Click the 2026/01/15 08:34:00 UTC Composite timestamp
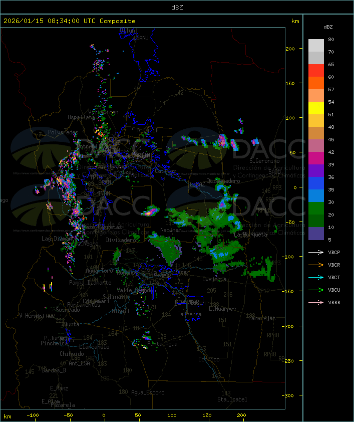354x422 pixels. point(70,21)
